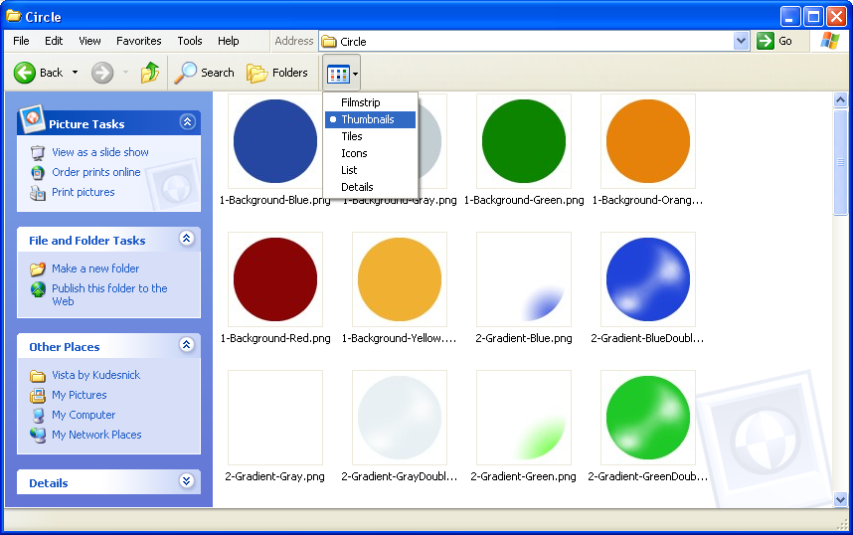Choose Tiles from the view menu
The width and height of the screenshot is (853, 535).
click(x=370, y=136)
